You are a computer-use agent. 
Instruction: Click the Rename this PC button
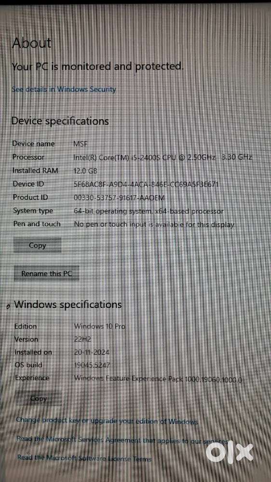point(46,273)
